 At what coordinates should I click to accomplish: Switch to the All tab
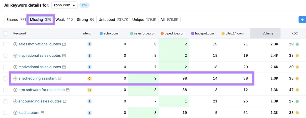[x=169, y=20]
